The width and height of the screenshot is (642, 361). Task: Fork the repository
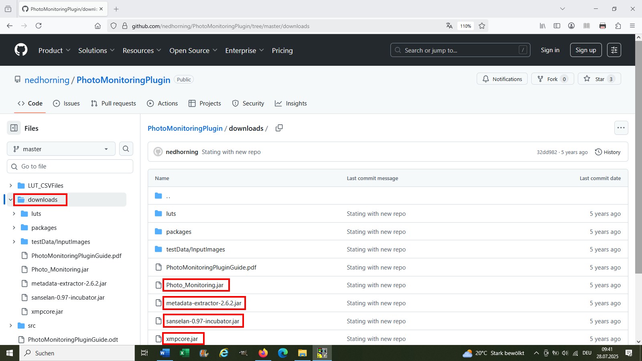pyautogui.click(x=553, y=79)
